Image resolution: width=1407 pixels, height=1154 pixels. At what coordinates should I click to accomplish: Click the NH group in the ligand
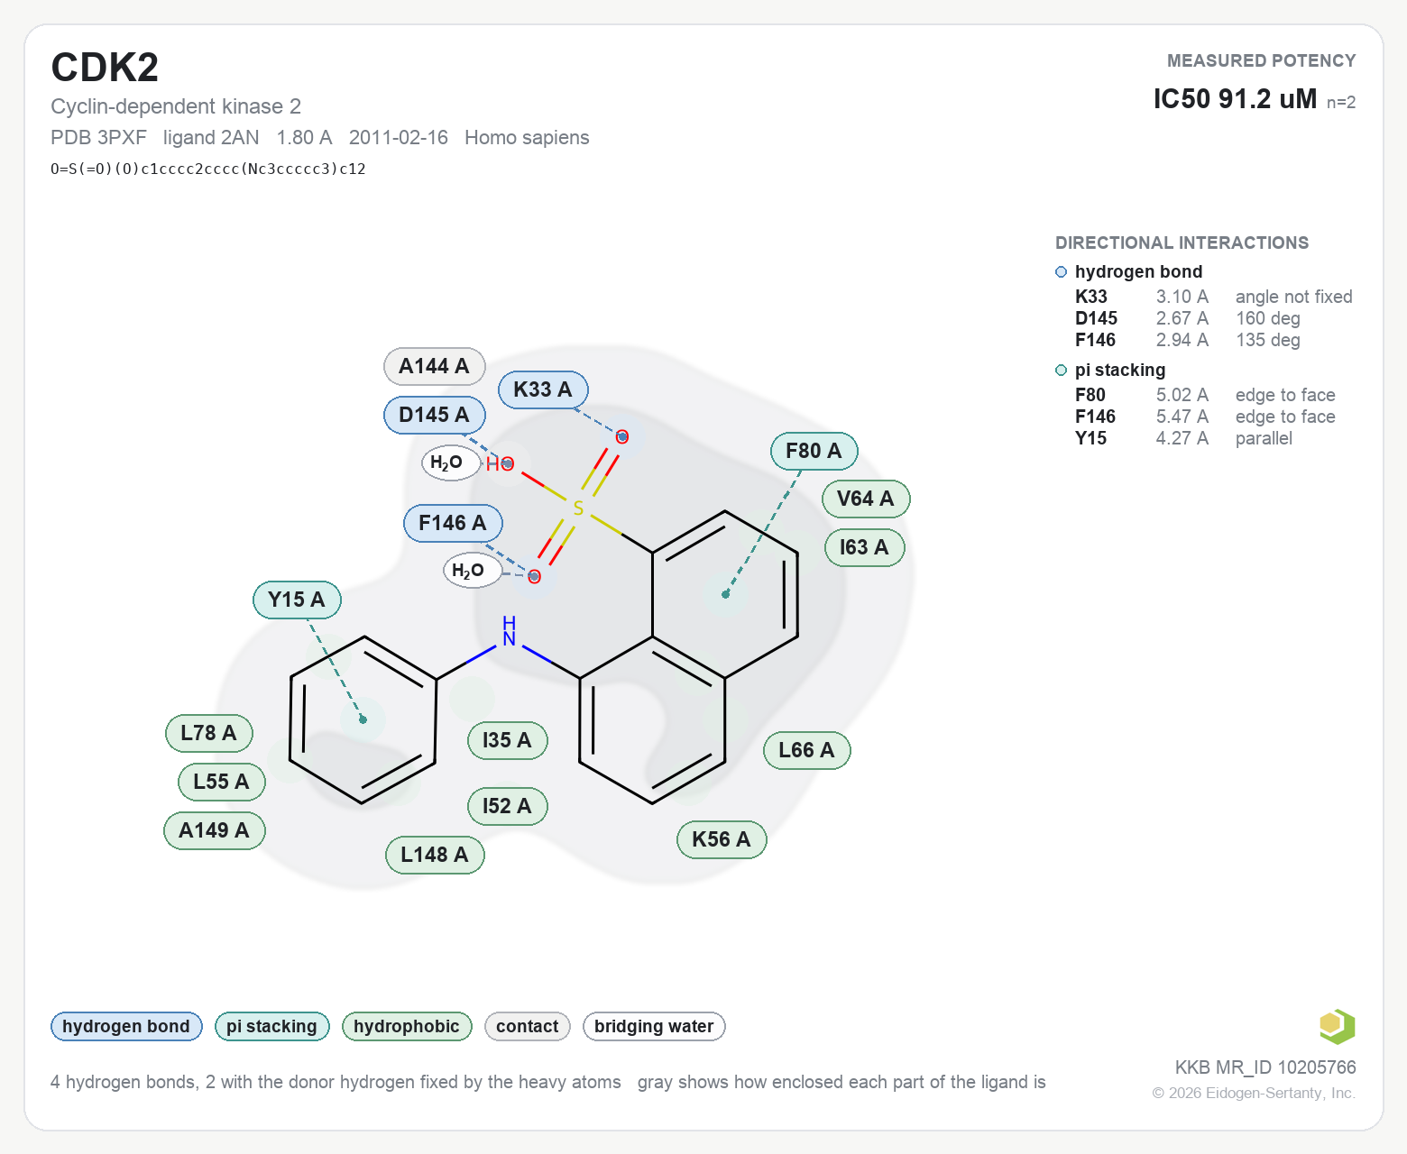click(510, 631)
